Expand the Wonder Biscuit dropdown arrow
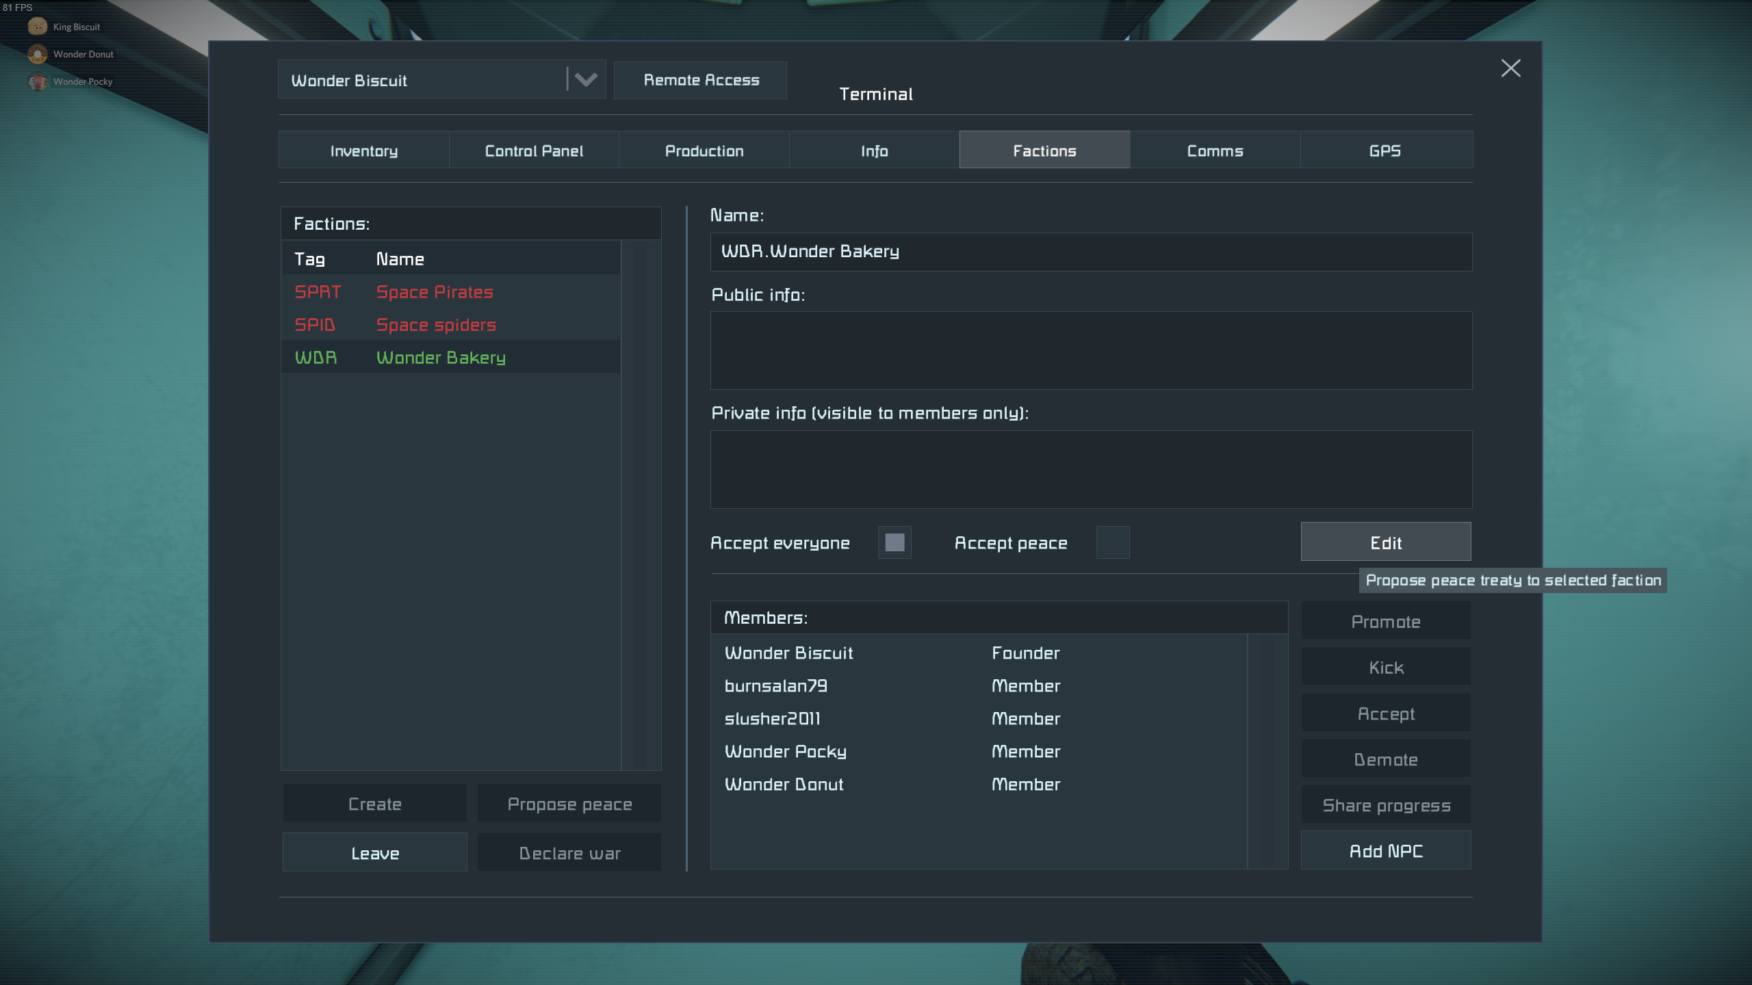 [586, 79]
